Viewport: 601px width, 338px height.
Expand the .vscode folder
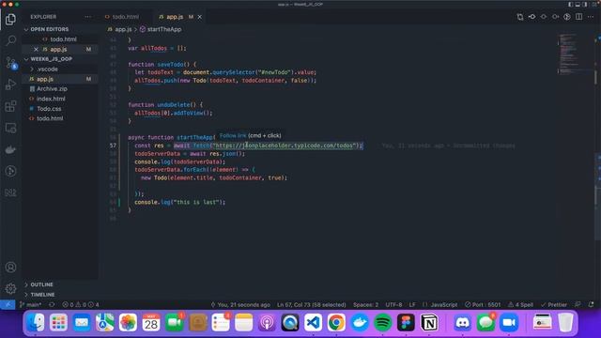coord(48,69)
